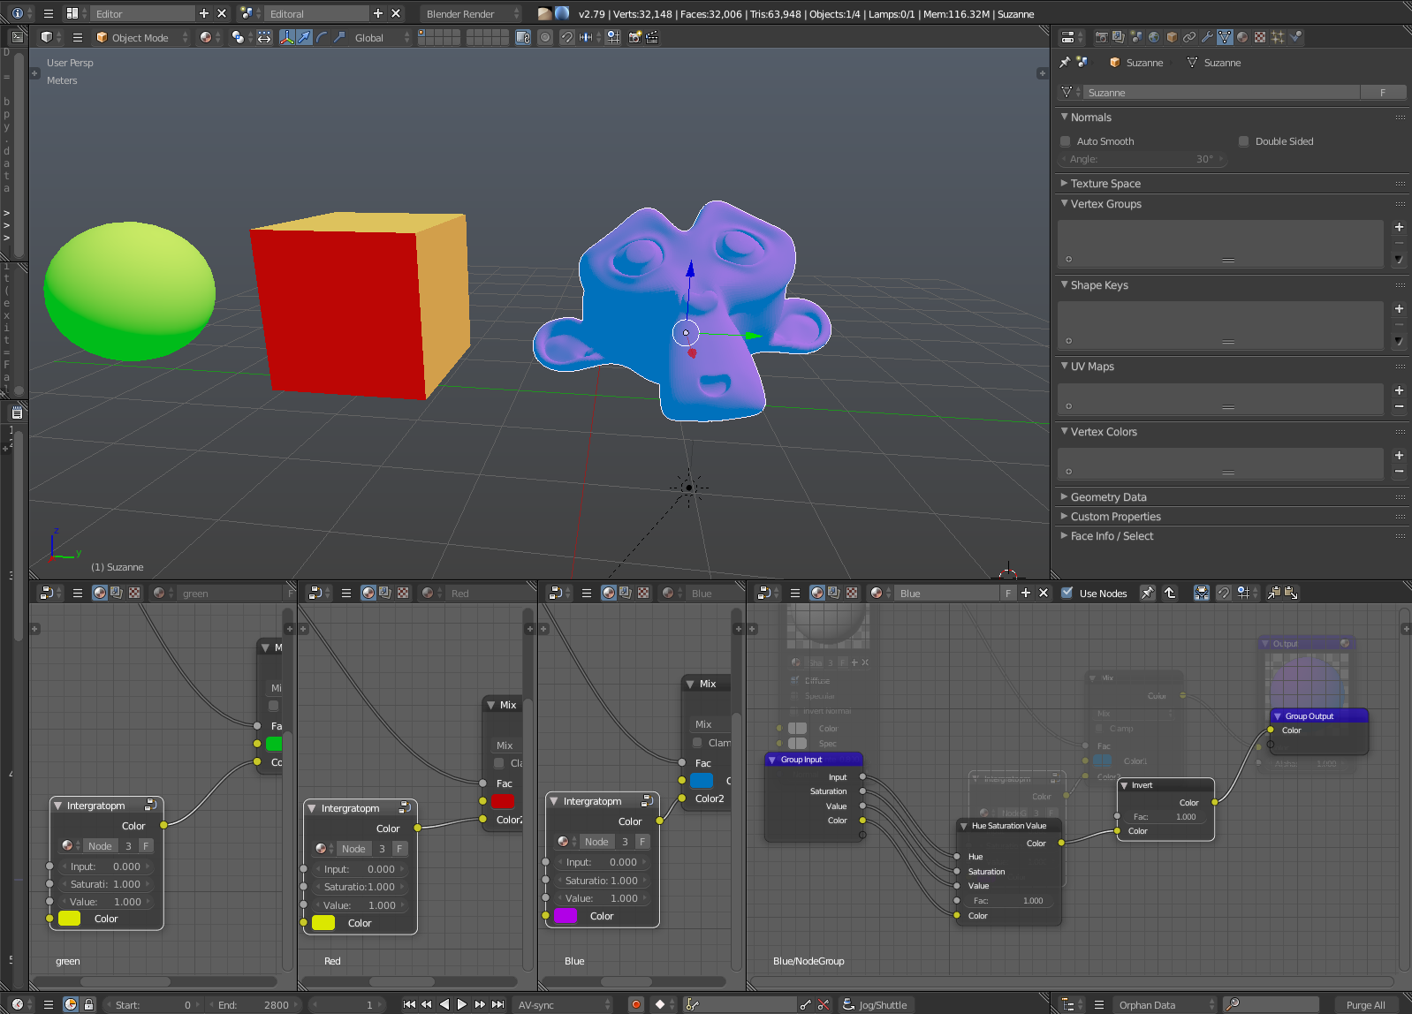Screen dimensions: 1412x1014
Task: Click the OpenGL render animation clapper icon
Action: coord(652,37)
